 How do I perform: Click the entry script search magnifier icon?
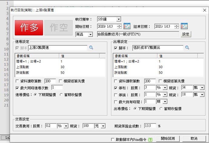tap(91, 47)
